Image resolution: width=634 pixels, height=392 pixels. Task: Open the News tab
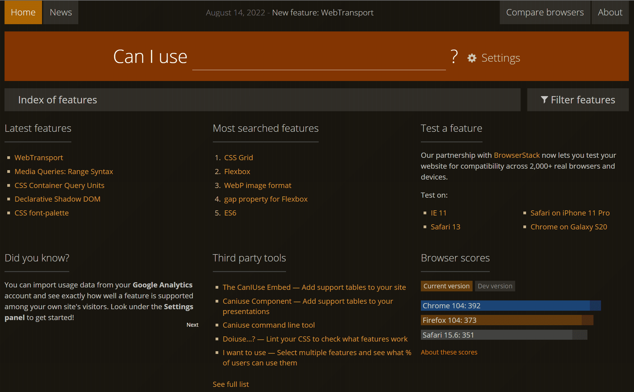61,12
